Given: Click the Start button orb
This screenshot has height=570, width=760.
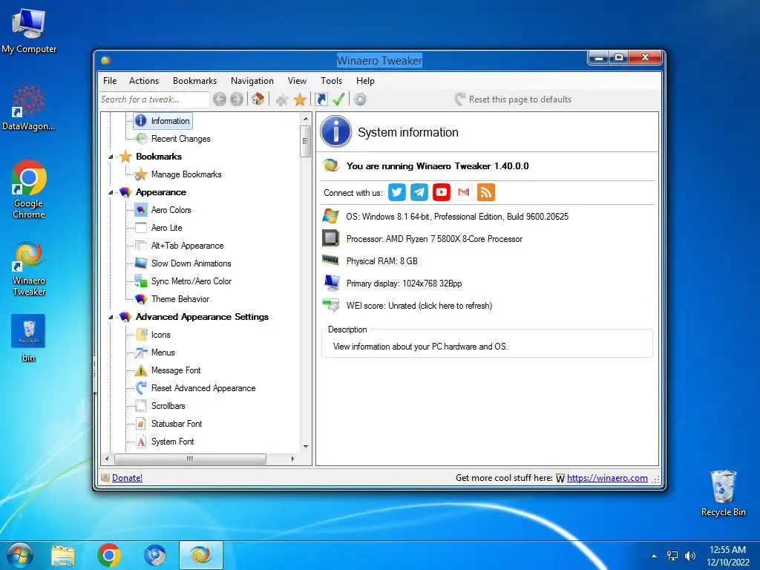Looking at the screenshot, I should point(20,555).
